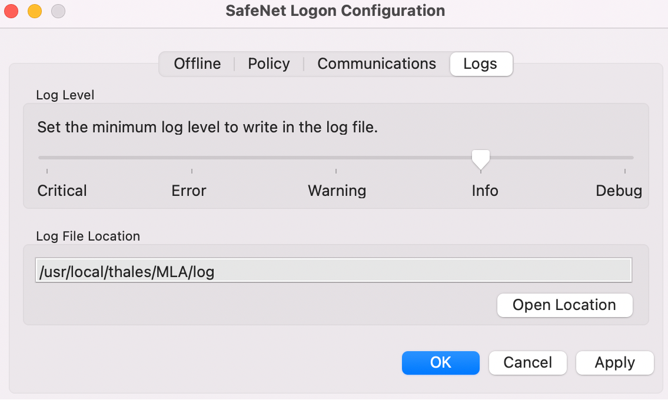
Task: Go to the Communications tab
Action: point(377,64)
